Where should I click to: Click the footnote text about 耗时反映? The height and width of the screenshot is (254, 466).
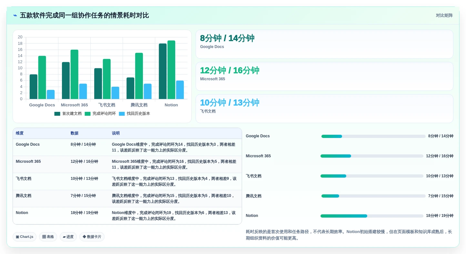(x=349, y=235)
